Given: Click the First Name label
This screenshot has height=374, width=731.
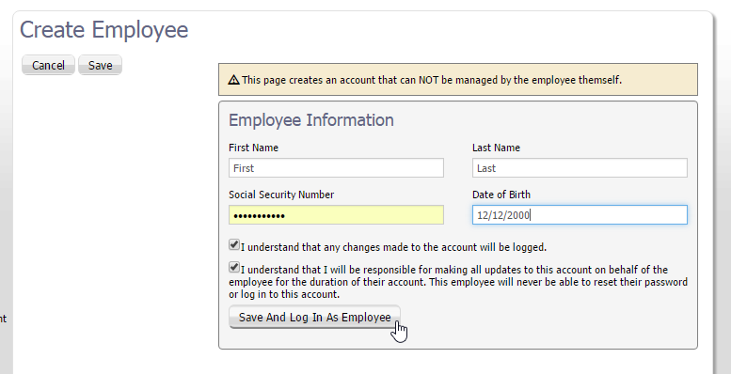Looking at the screenshot, I should [253, 148].
